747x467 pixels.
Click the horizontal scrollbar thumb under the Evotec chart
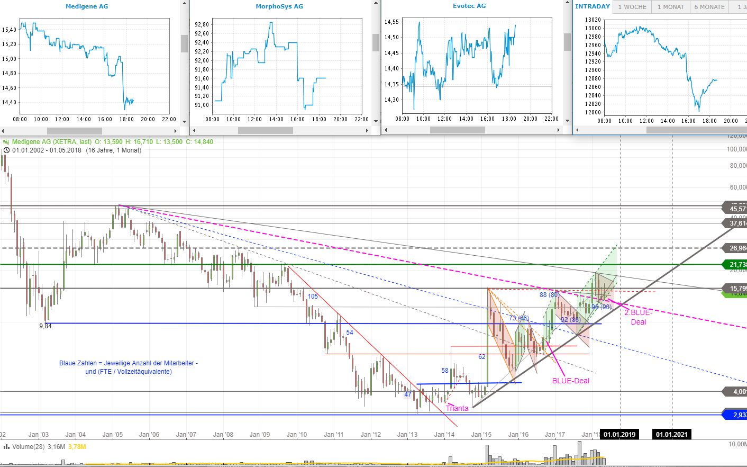click(458, 129)
